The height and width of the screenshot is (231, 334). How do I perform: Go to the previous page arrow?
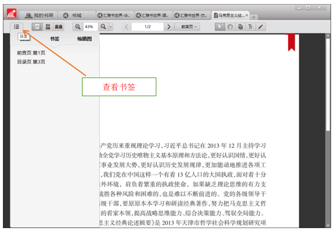[126, 27]
